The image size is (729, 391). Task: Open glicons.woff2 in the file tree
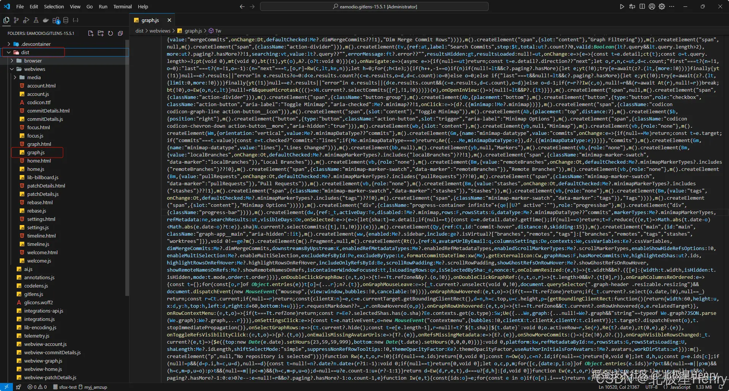tap(38, 302)
